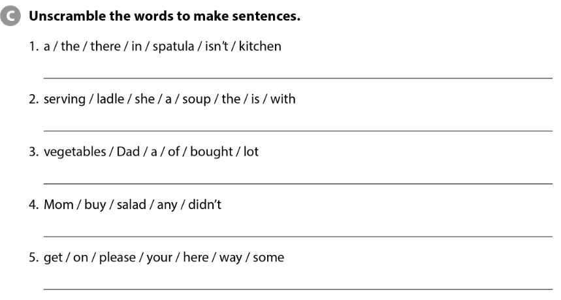The width and height of the screenshot is (561, 300).
Task: Select the word "some" ending sentence 5
Action: [x=268, y=258]
